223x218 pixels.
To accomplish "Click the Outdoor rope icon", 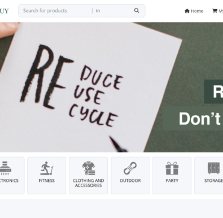I will (130, 168).
